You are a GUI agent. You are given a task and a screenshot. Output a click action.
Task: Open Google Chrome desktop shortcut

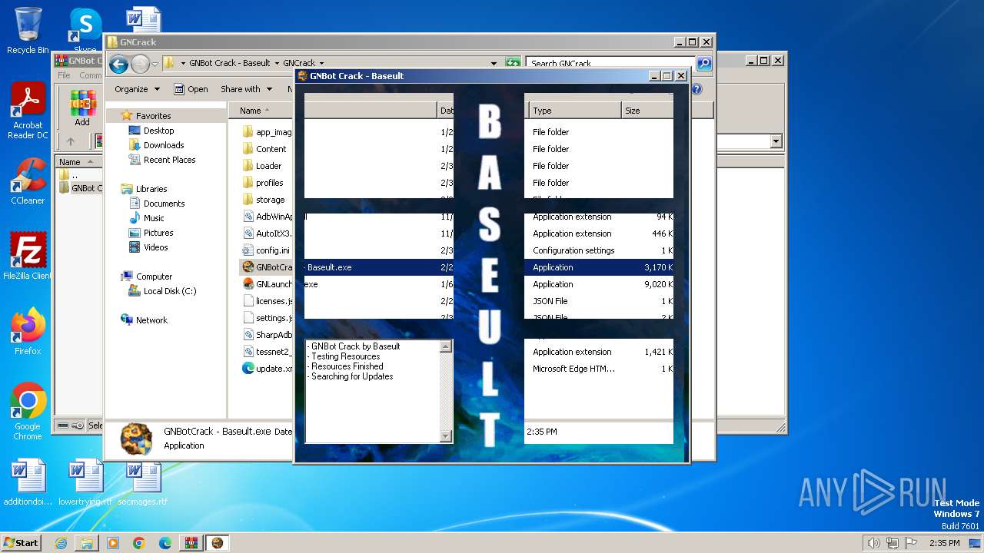[x=28, y=412]
